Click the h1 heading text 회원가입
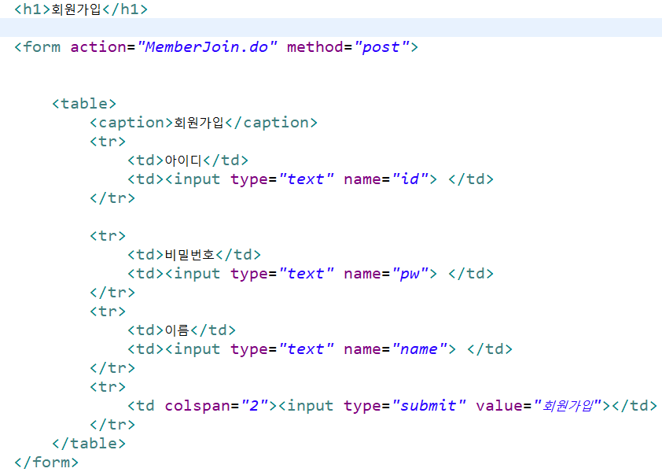This screenshot has height=472, width=662. click(x=76, y=9)
